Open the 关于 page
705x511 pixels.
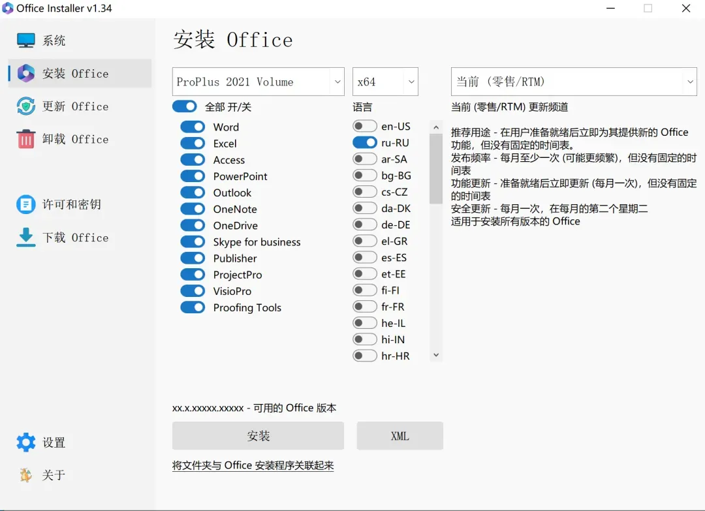point(80,475)
